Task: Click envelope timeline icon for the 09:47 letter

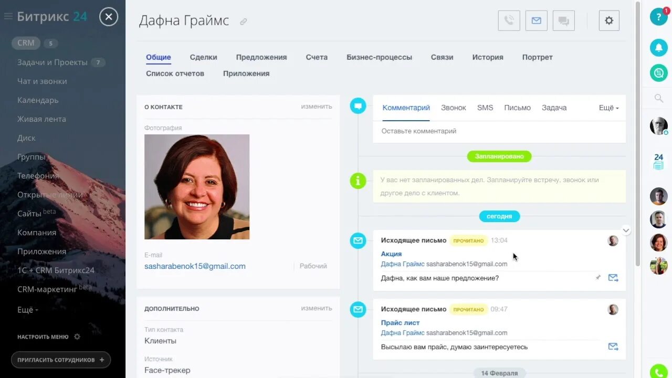Action: [x=358, y=310]
